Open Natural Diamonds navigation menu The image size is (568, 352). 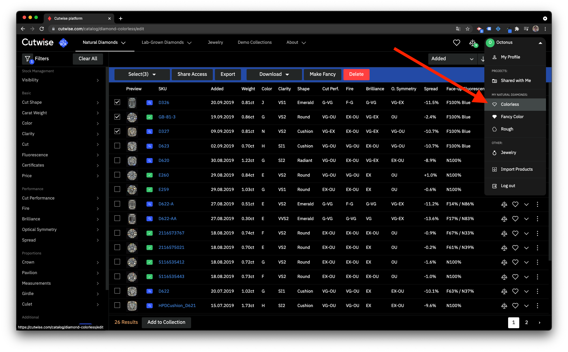[104, 43]
